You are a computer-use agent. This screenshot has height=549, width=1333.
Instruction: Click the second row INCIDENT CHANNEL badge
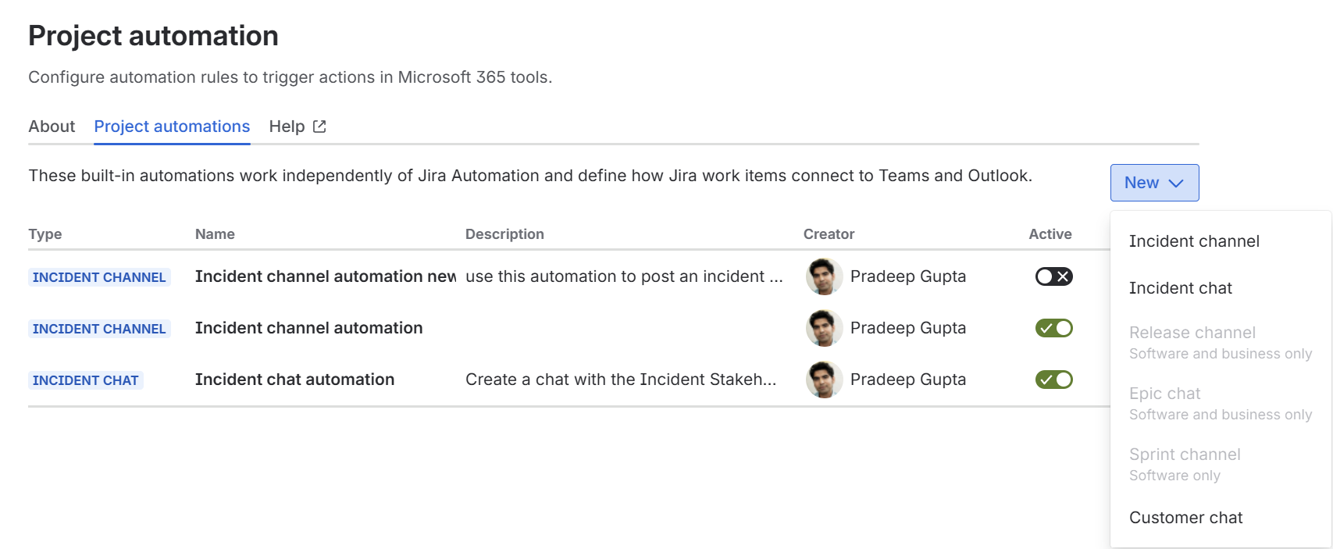(x=99, y=329)
